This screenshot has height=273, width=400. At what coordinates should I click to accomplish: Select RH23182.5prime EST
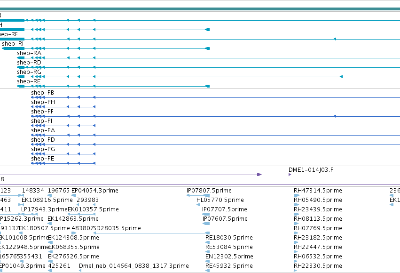click(x=318, y=238)
